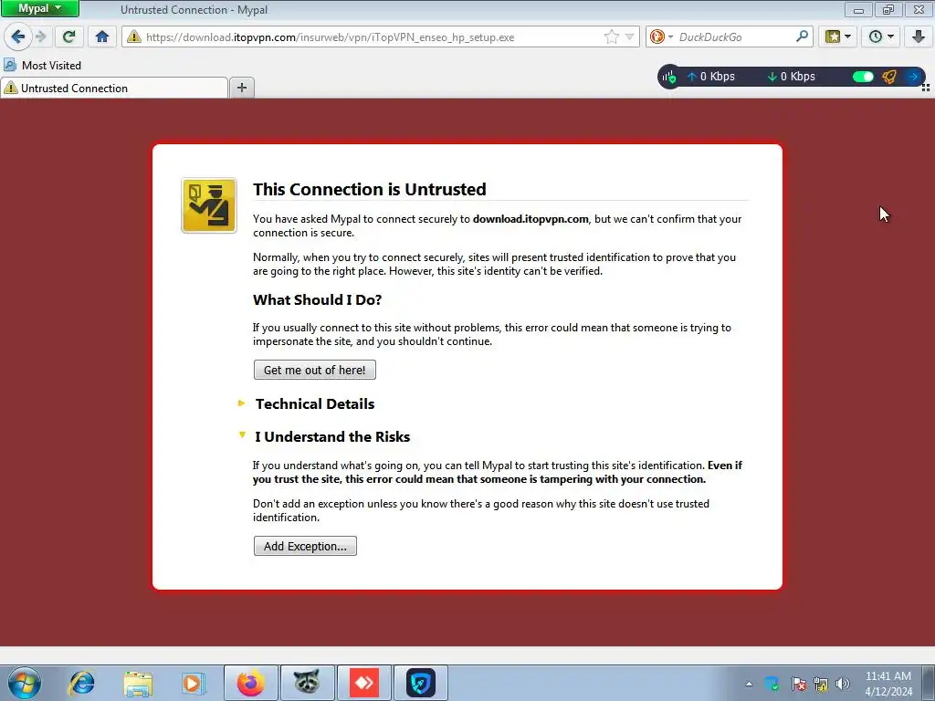Reload the current page
The image size is (935, 701).
point(69,37)
